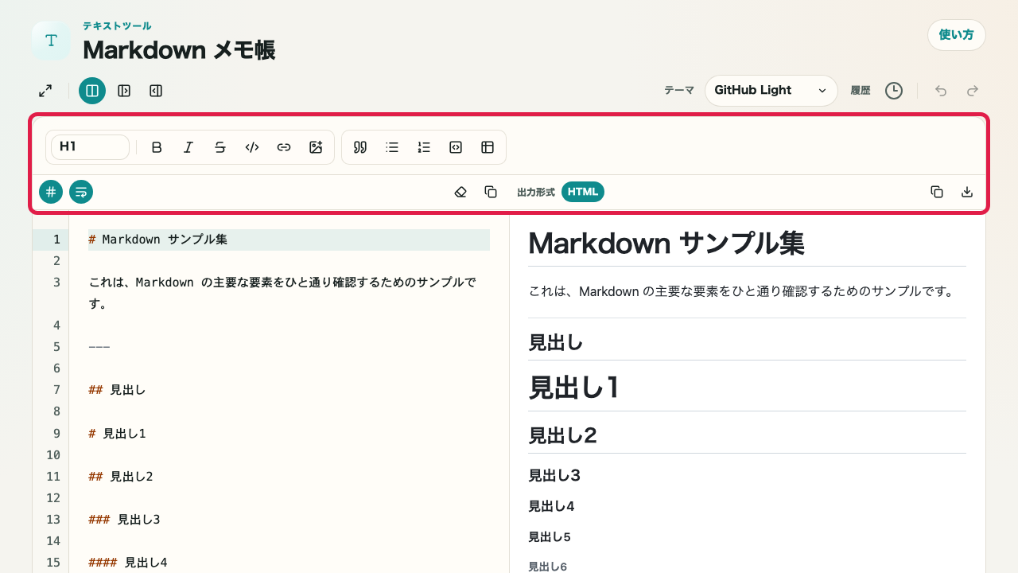Insert a hyperlink with the link icon
The height and width of the screenshot is (573, 1018).
tap(284, 147)
